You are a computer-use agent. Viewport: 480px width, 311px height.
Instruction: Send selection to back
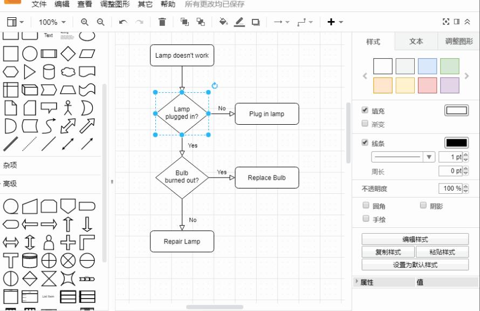click(x=201, y=22)
